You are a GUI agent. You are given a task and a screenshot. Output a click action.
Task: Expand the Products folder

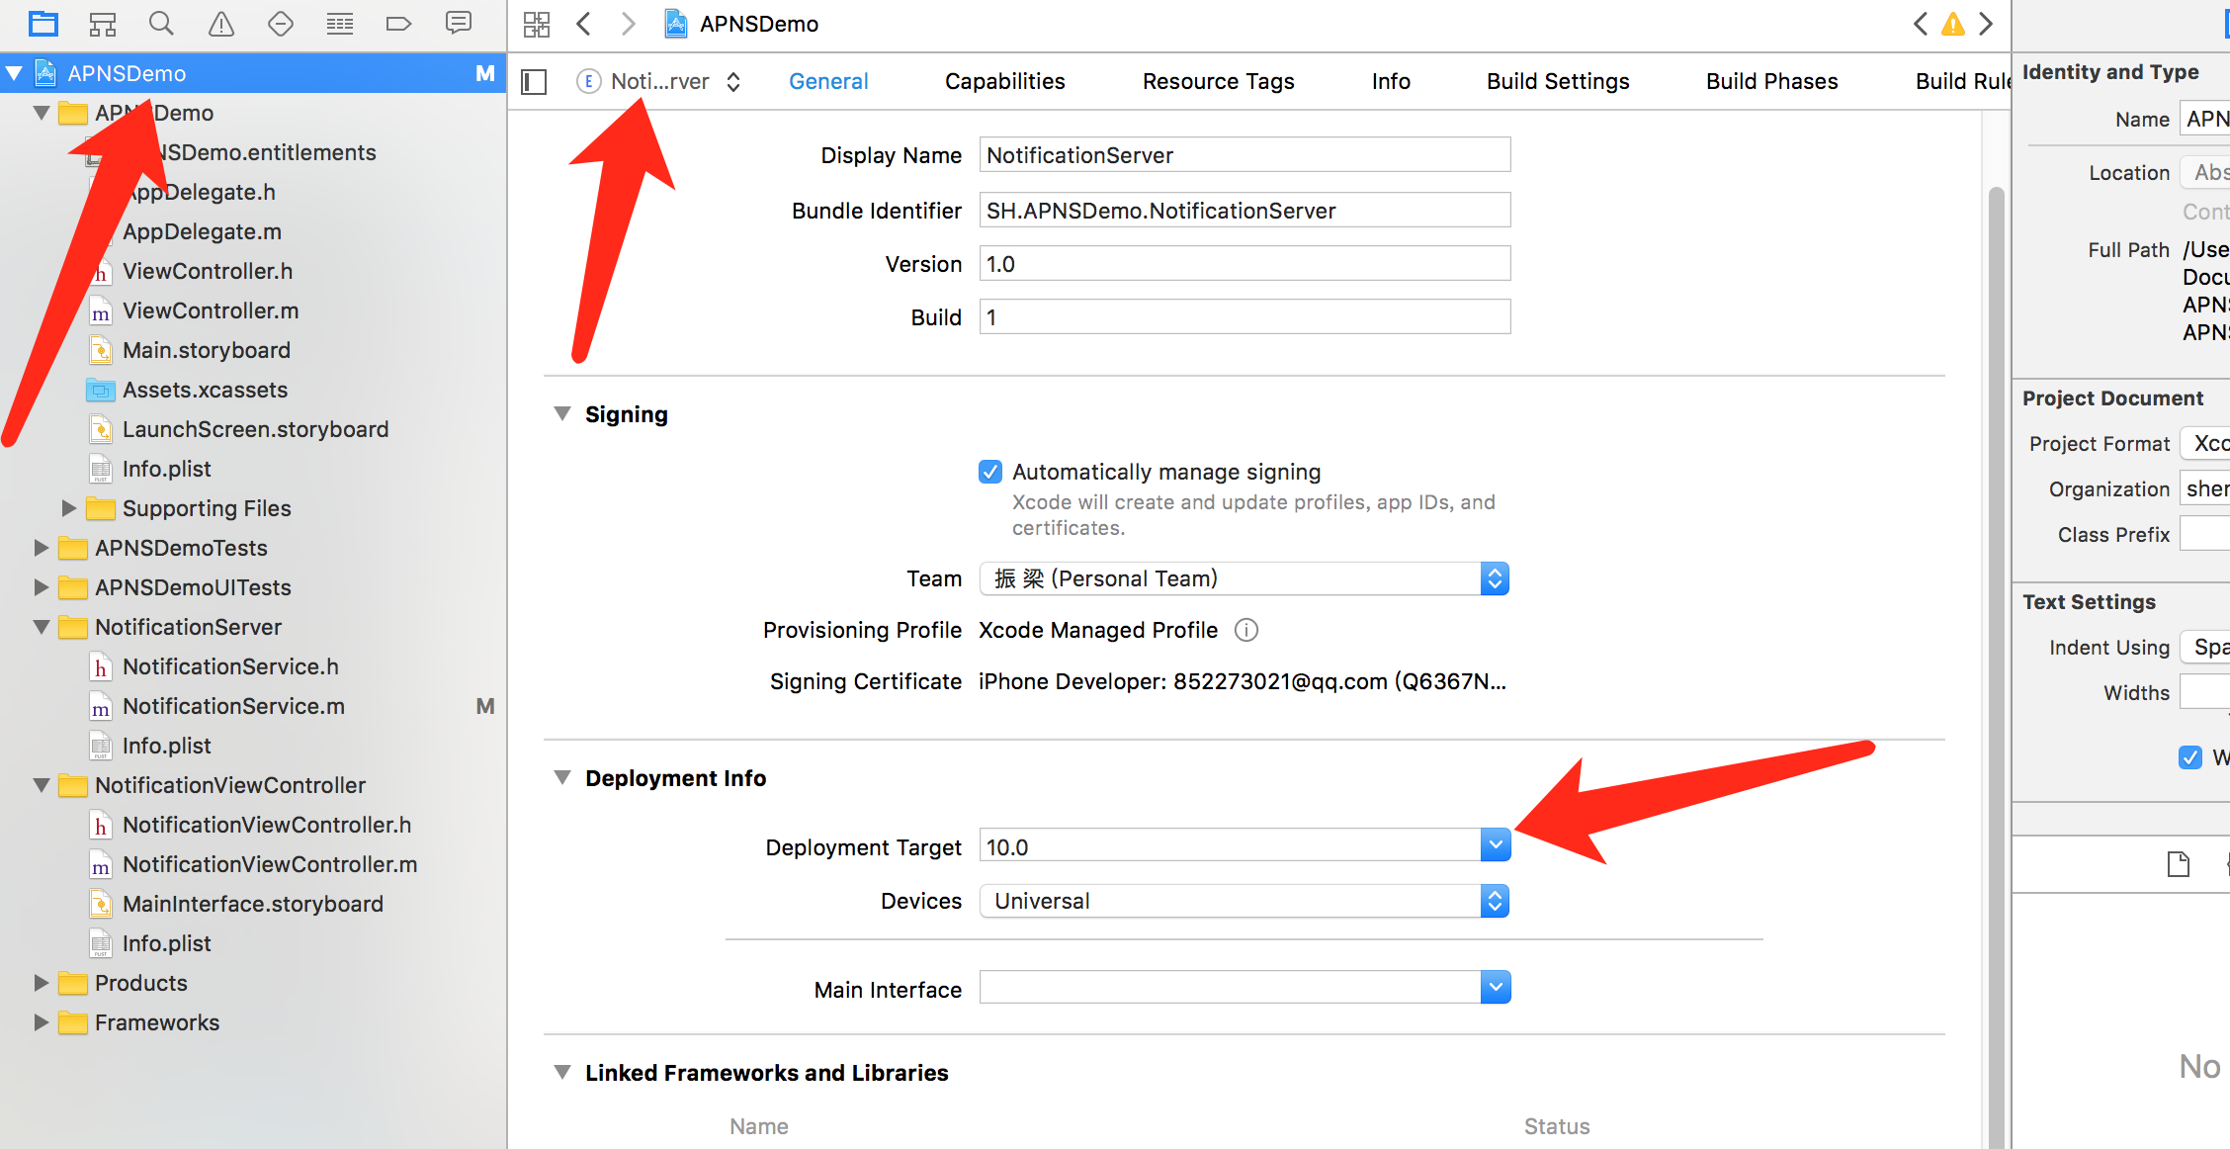tap(42, 983)
